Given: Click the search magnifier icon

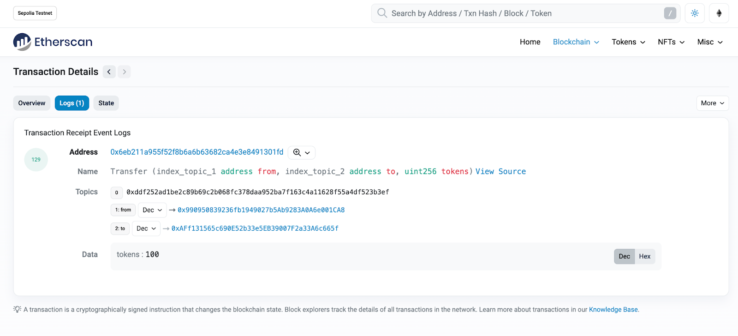Looking at the screenshot, I should tap(382, 13).
